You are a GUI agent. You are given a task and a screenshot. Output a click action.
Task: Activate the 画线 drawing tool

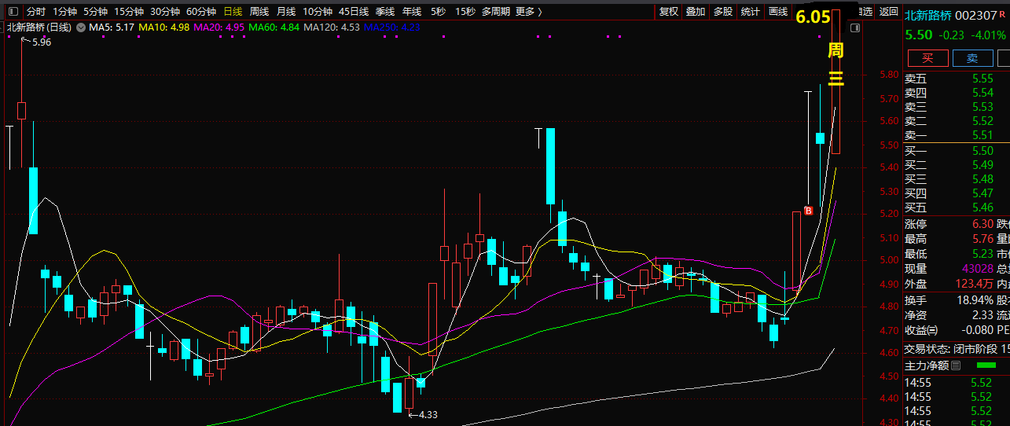(778, 12)
